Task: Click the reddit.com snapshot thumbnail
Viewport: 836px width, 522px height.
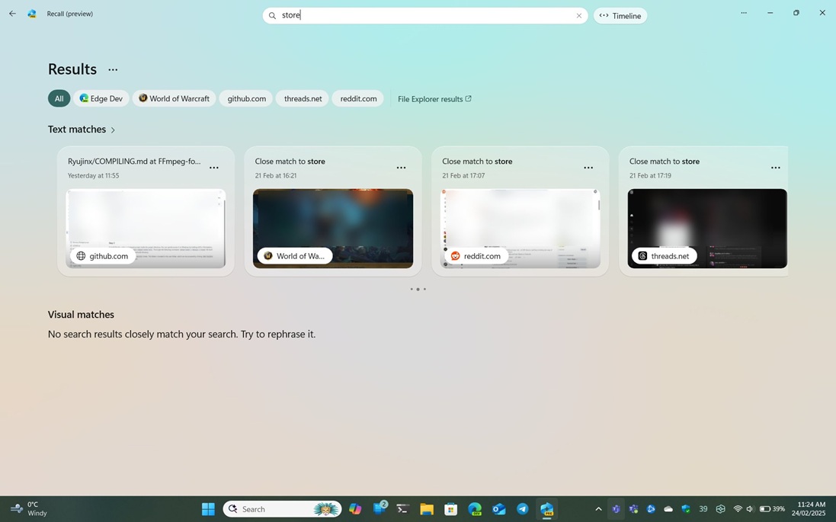Action: [520, 227]
